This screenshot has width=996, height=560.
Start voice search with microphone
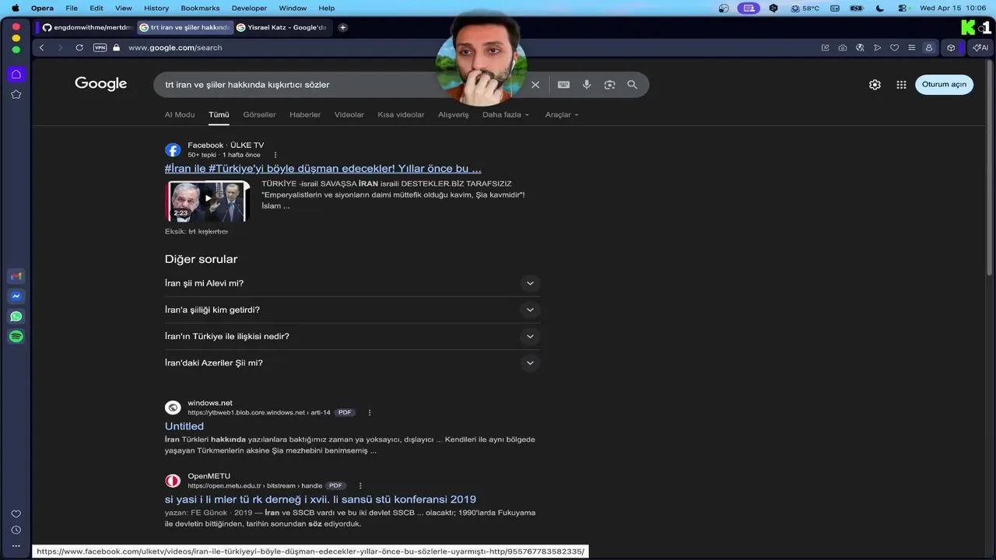tap(587, 85)
